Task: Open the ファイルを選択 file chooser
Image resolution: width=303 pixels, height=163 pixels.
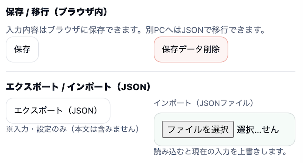Action: click(x=198, y=129)
